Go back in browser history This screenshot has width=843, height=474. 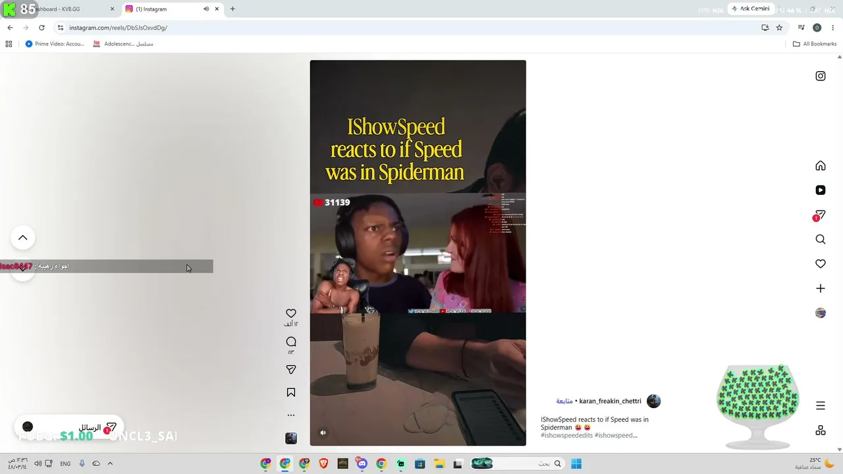(10, 28)
